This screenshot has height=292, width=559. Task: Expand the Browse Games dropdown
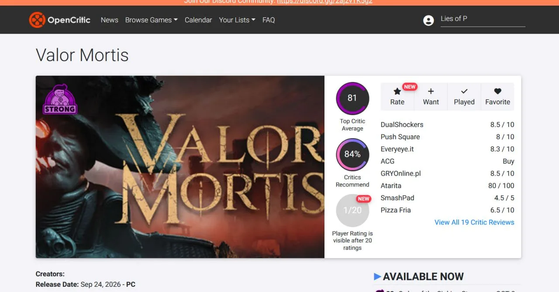(151, 20)
